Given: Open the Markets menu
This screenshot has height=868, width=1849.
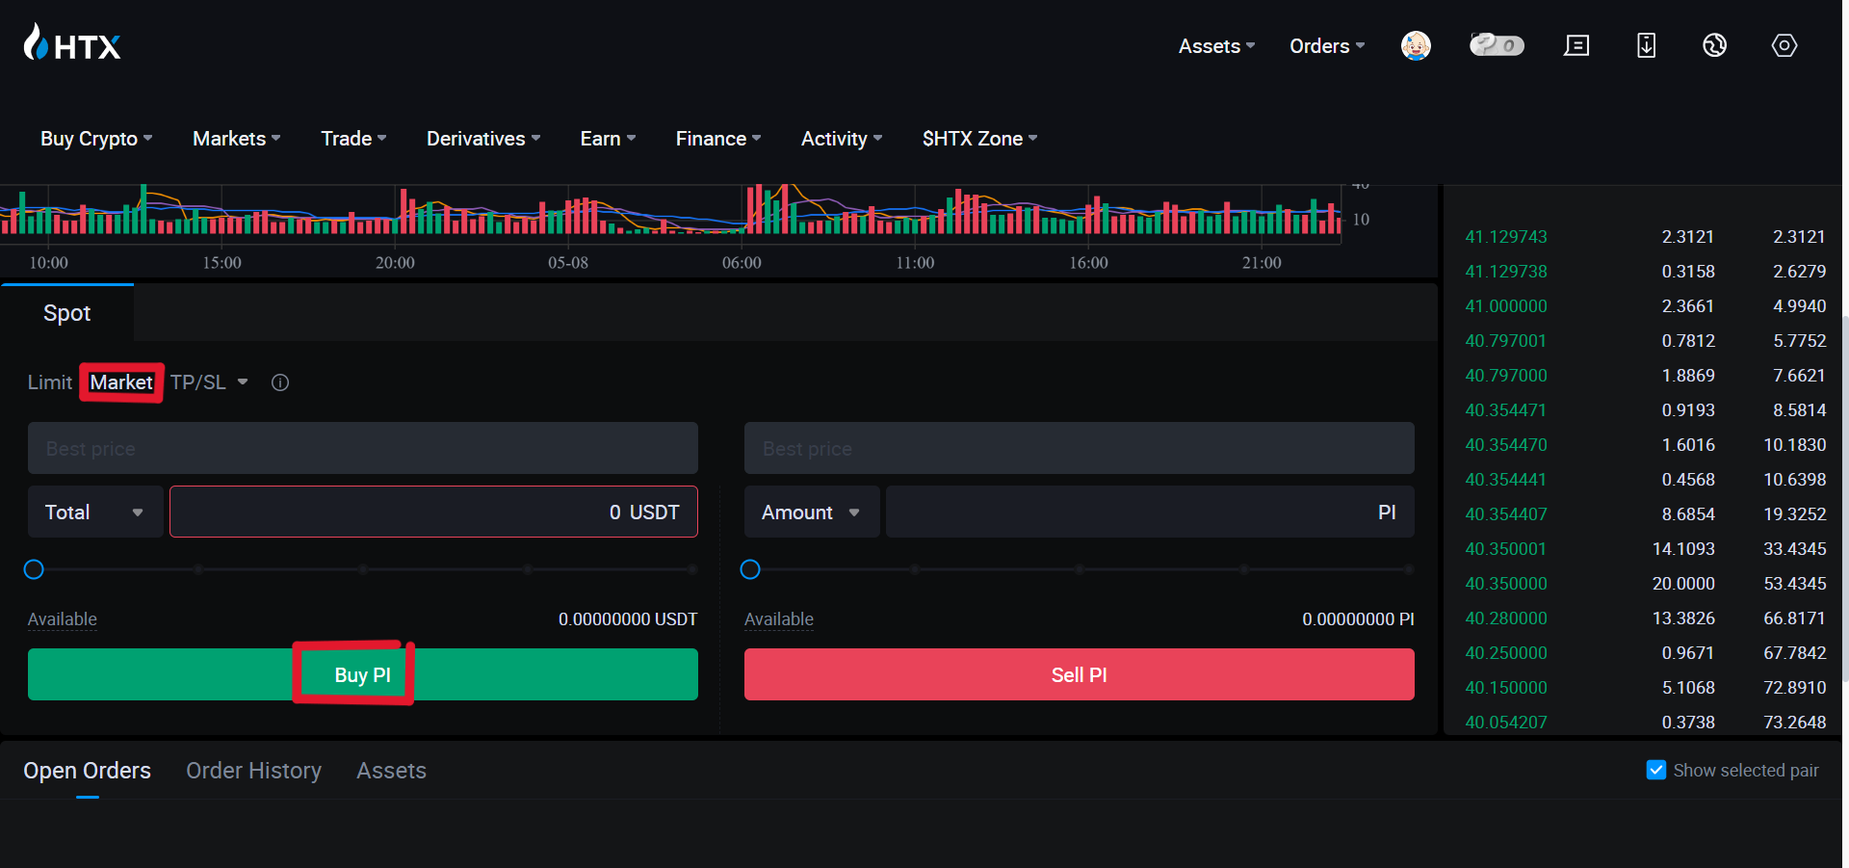Looking at the screenshot, I should [237, 139].
